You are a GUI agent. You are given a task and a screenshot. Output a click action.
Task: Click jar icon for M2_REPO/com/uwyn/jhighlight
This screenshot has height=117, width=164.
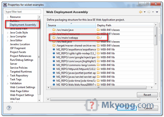[54, 61]
